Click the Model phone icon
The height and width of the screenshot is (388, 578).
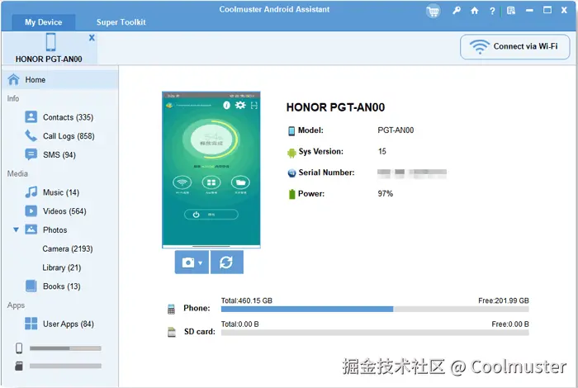pyautogui.click(x=291, y=130)
